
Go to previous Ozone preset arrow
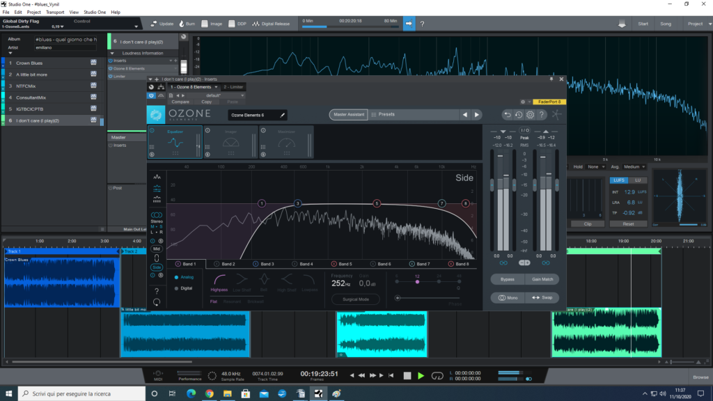[464, 115]
